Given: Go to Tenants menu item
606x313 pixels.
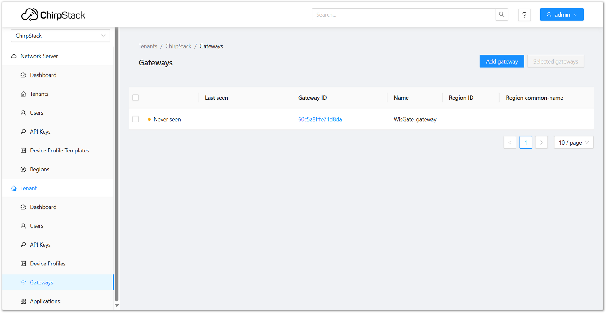Looking at the screenshot, I should point(57,94).
